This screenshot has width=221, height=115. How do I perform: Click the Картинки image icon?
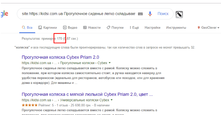click(40, 27)
